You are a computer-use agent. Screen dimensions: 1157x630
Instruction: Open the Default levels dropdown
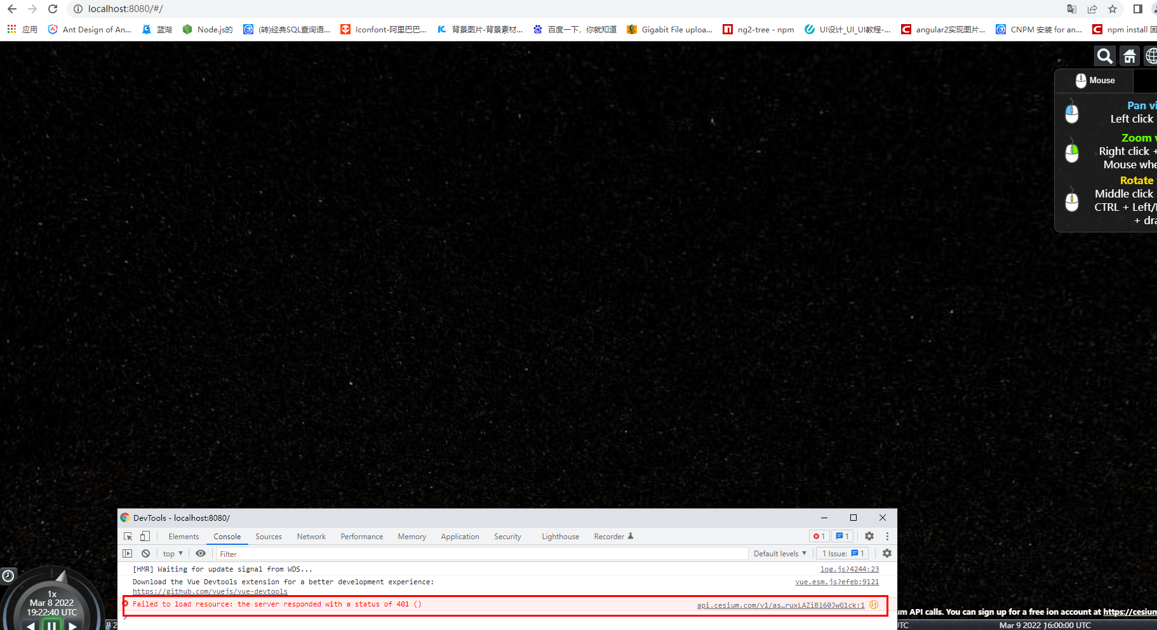[x=780, y=554]
